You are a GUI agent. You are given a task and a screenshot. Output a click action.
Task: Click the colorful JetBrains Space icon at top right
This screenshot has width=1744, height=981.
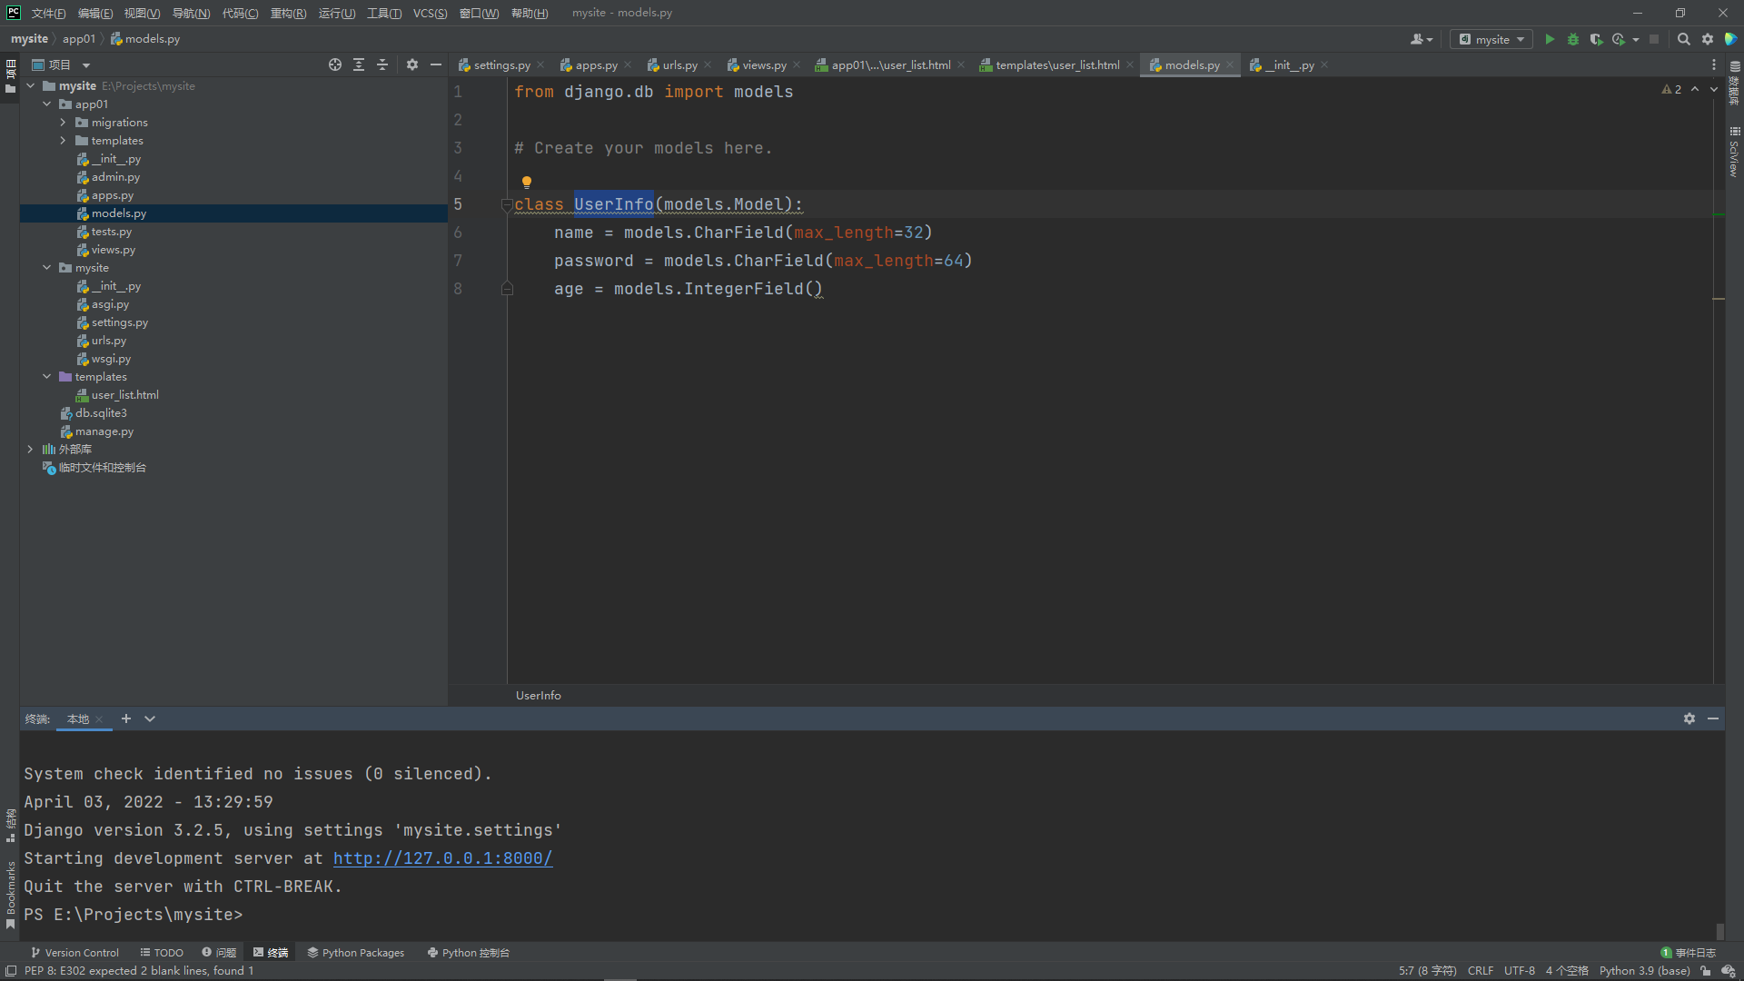1730,39
